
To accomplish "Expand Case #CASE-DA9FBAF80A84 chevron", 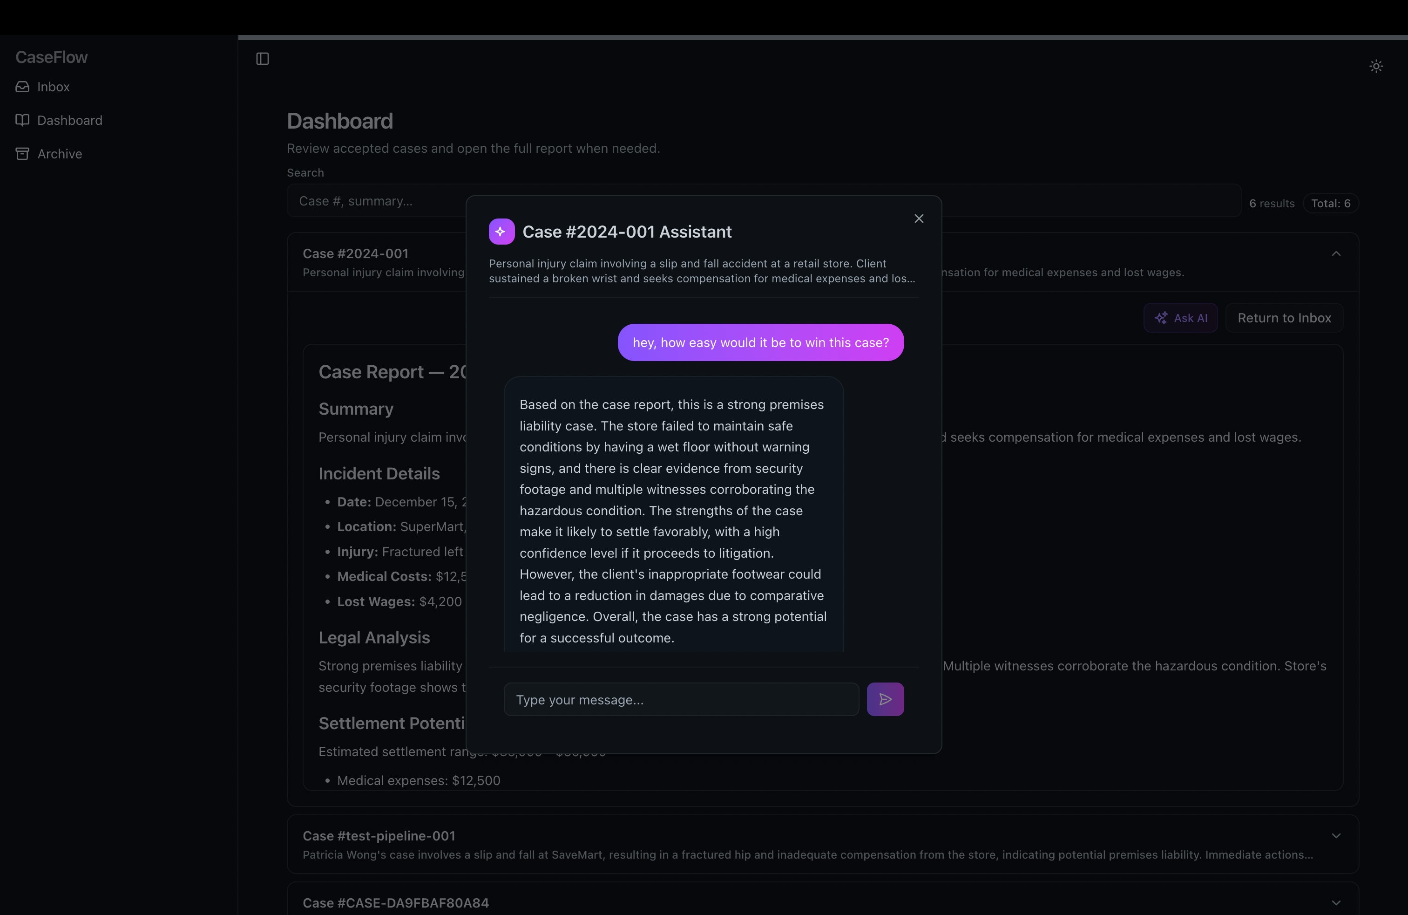I will (1336, 902).
